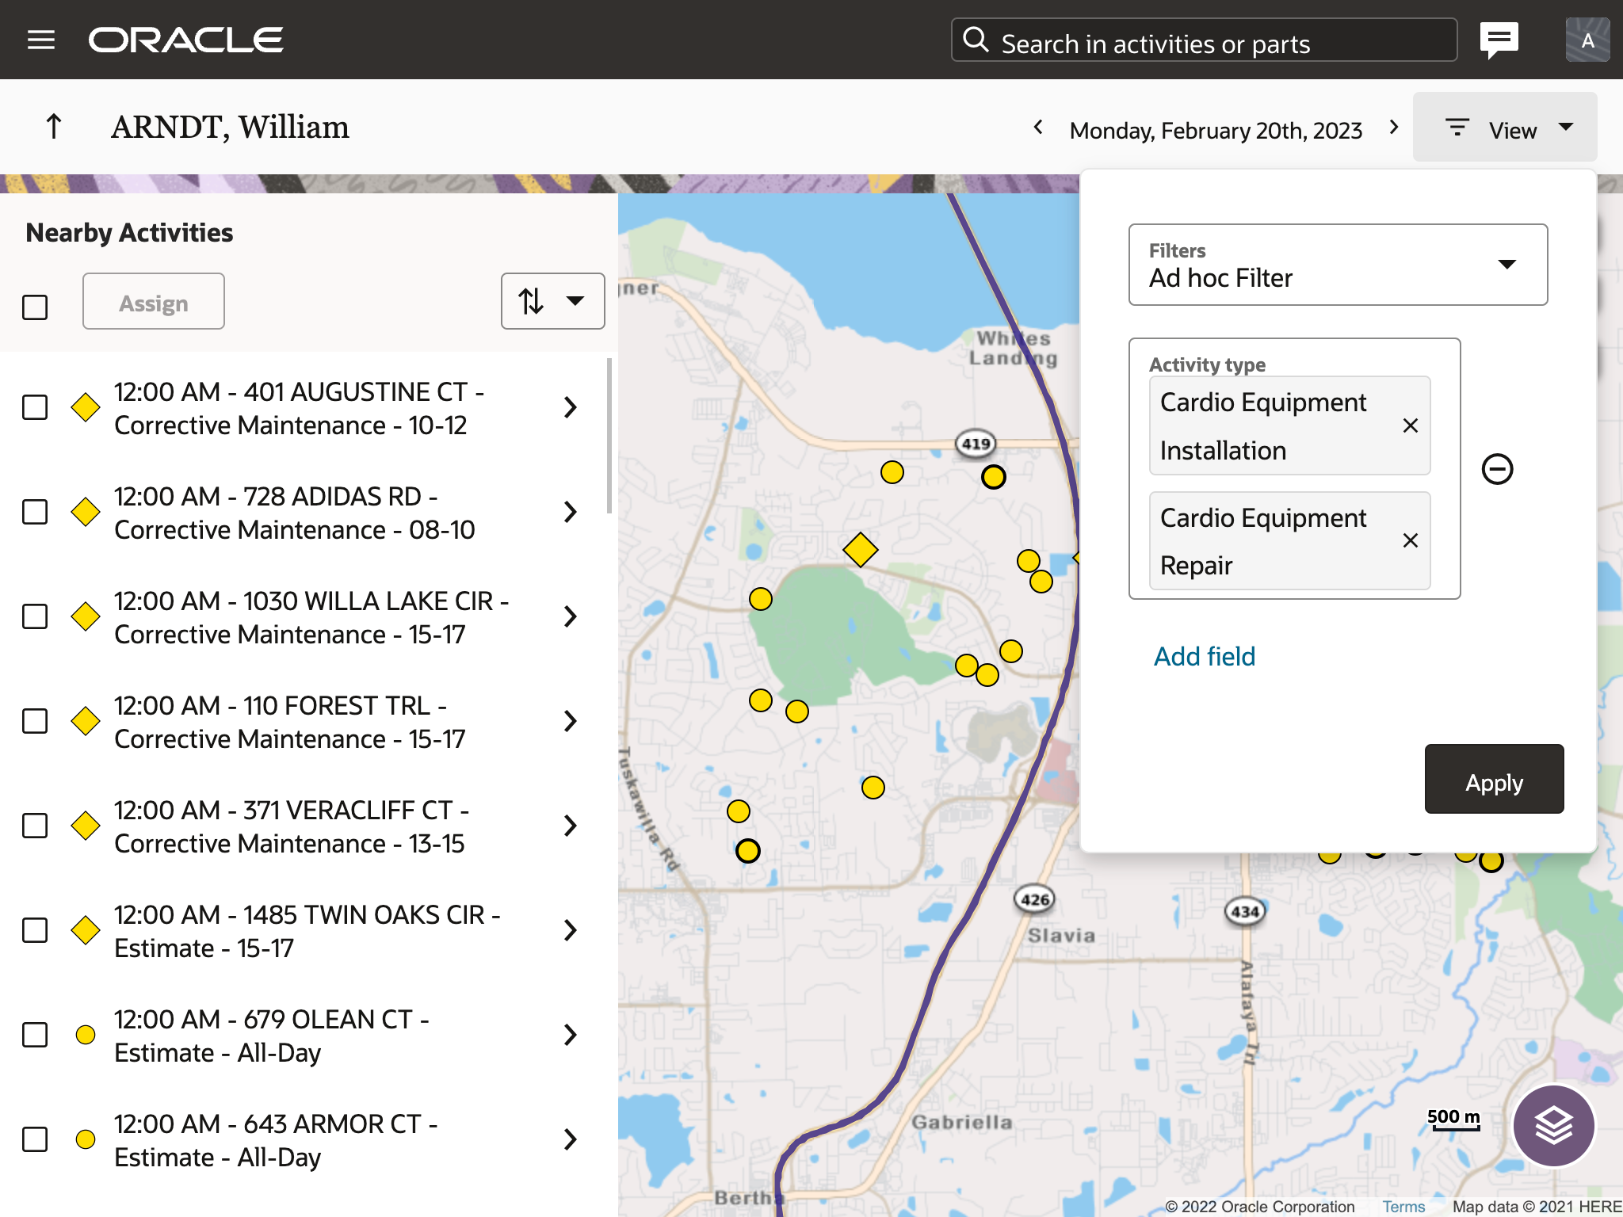The height and width of the screenshot is (1217, 1623).
Task: Go to next day arrow
Action: click(1394, 128)
